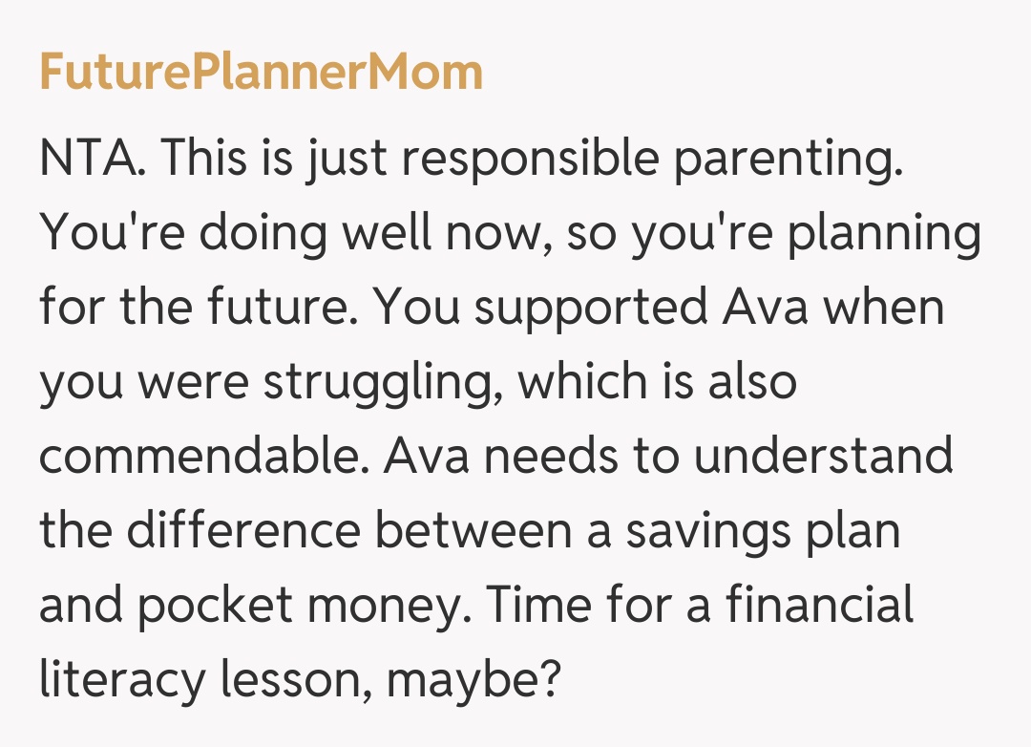
Task: Open FuturePlannerMom's user profile
Action: (261, 74)
